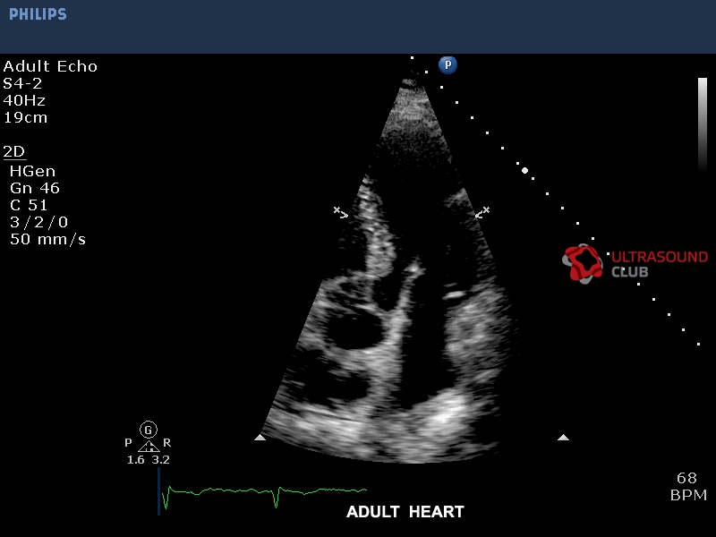Click the 'S4-2' transducer label
This screenshot has width=716, height=537.
[x=22, y=83]
